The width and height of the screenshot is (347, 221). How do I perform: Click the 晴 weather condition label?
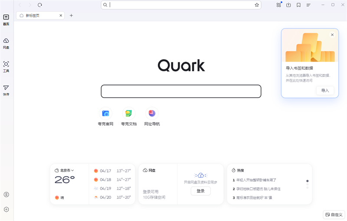tap(62, 198)
